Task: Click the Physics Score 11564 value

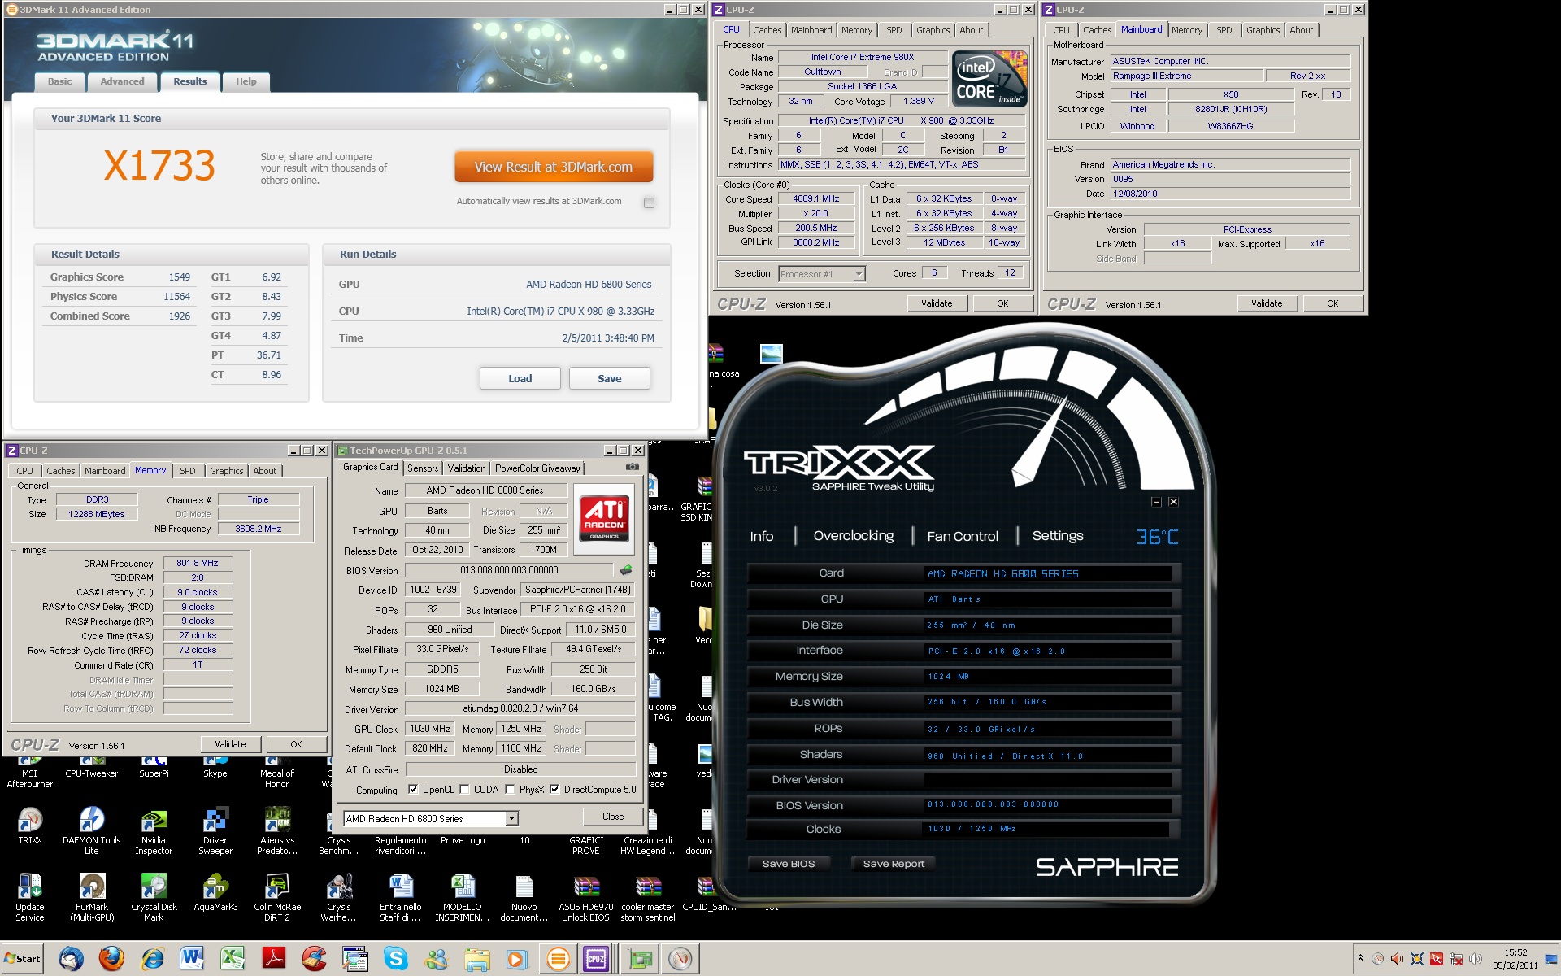Action: click(176, 297)
